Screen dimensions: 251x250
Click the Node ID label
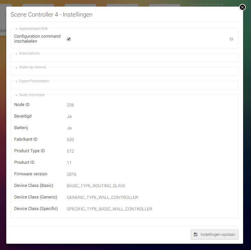point(22,104)
